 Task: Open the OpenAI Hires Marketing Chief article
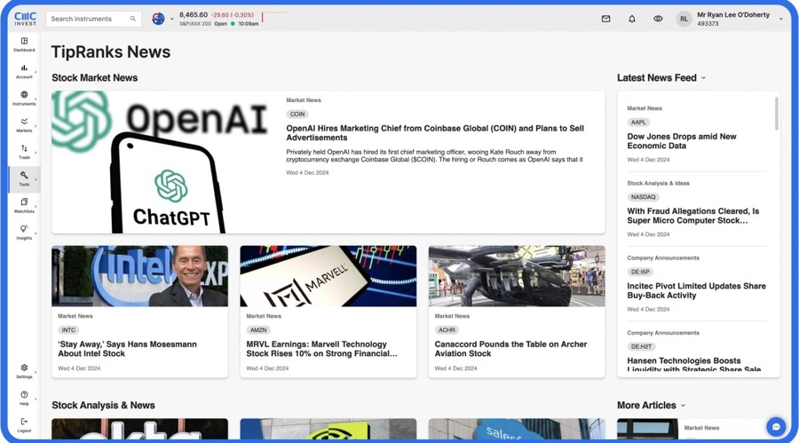point(435,133)
